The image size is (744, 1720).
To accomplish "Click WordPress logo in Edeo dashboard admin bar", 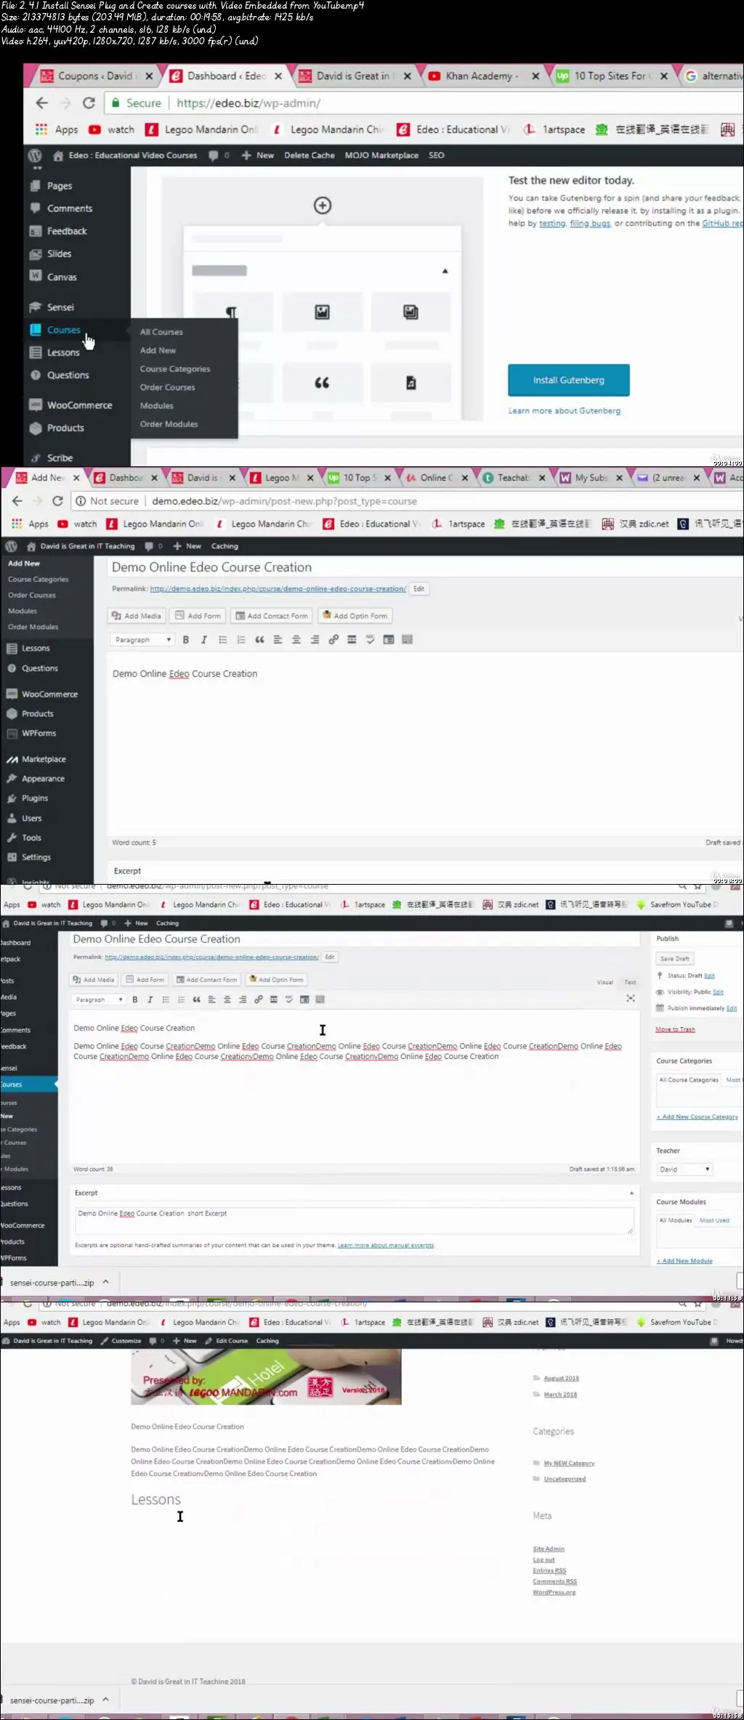I will pos(35,155).
